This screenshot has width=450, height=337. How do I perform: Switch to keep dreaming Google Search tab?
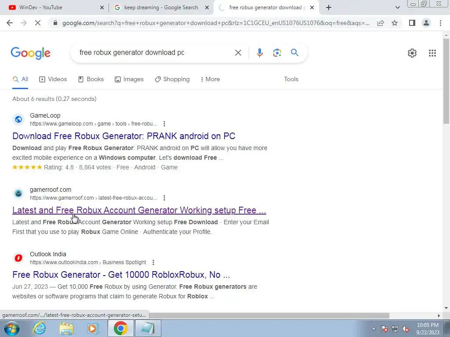[161, 8]
